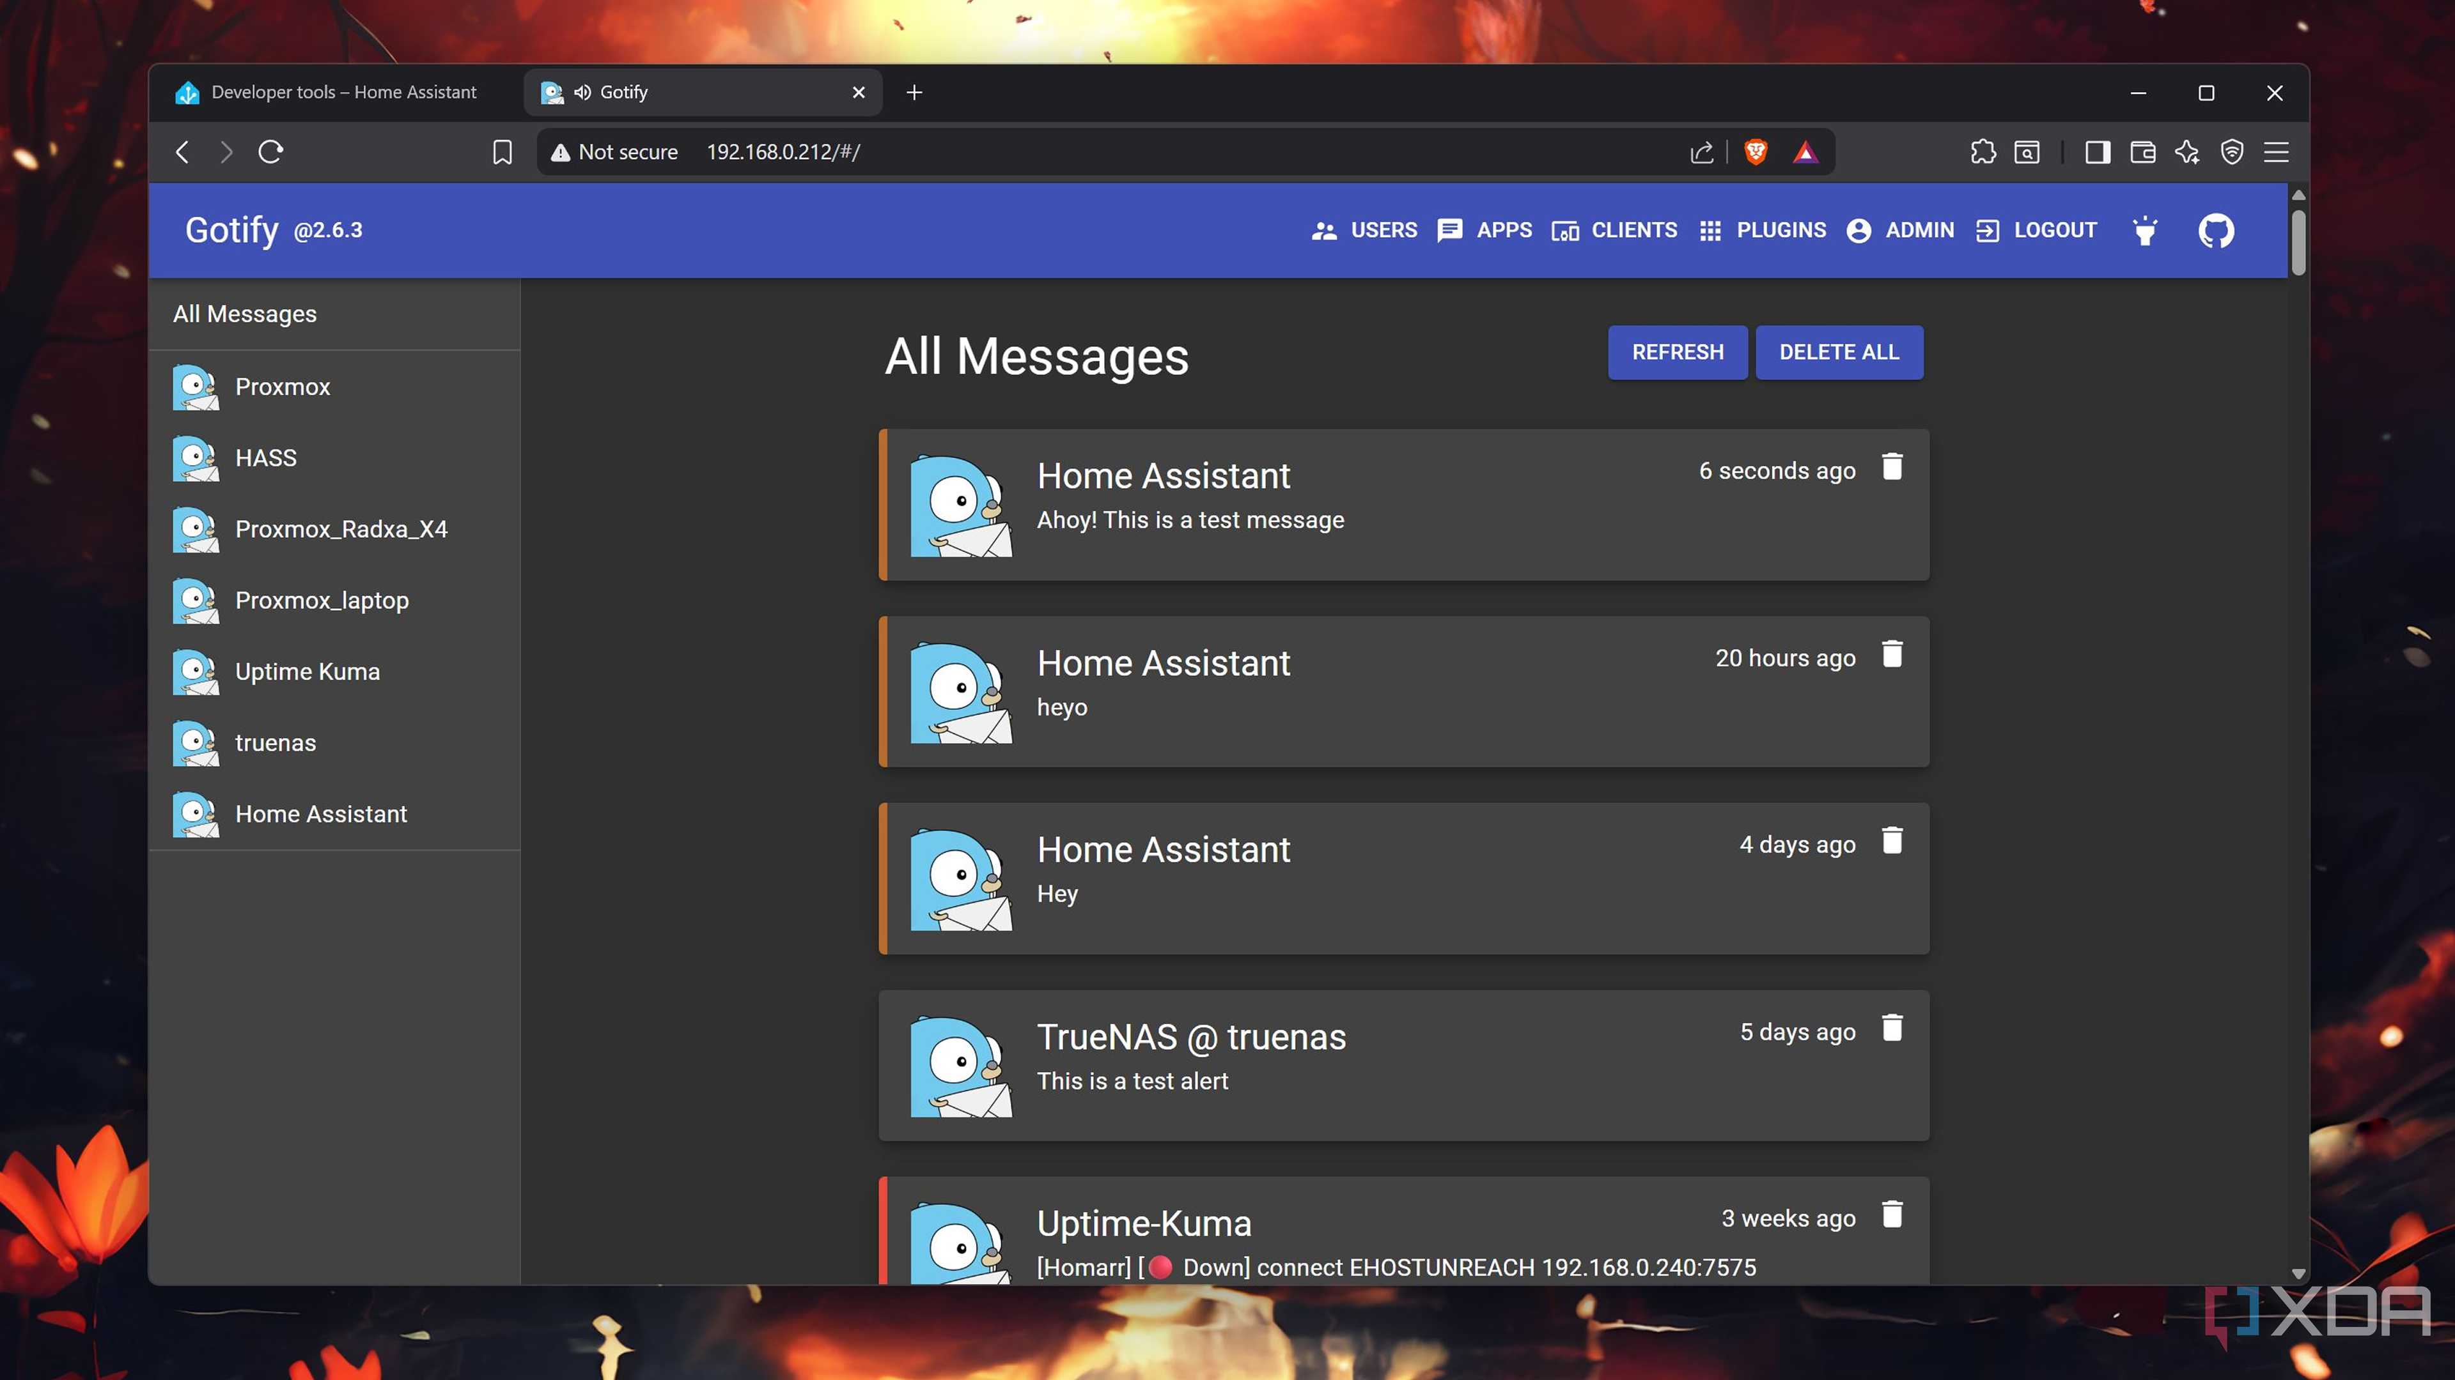The width and height of the screenshot is (2455, 1380).
Task: Select the Home Assistant app in sidebar
Action: [334, 815]
